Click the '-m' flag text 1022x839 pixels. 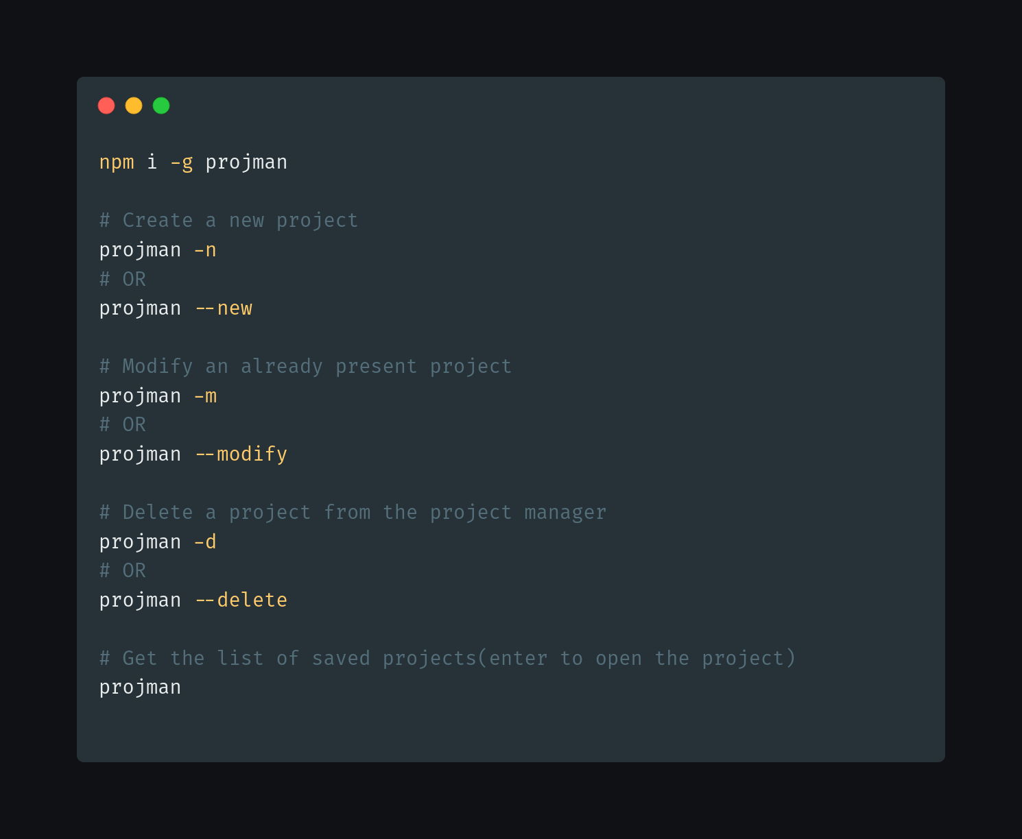(206, 396)
